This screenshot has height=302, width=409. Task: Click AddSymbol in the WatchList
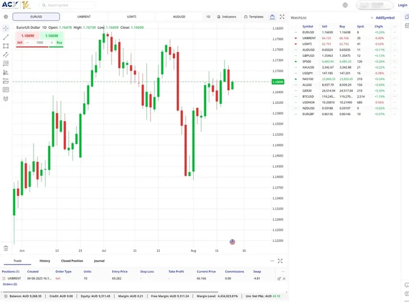(x=381, y=18)
